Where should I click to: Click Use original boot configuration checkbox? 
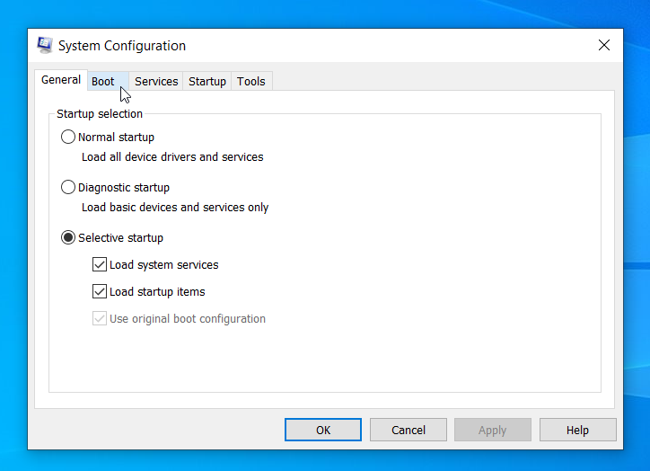point(100,319)
